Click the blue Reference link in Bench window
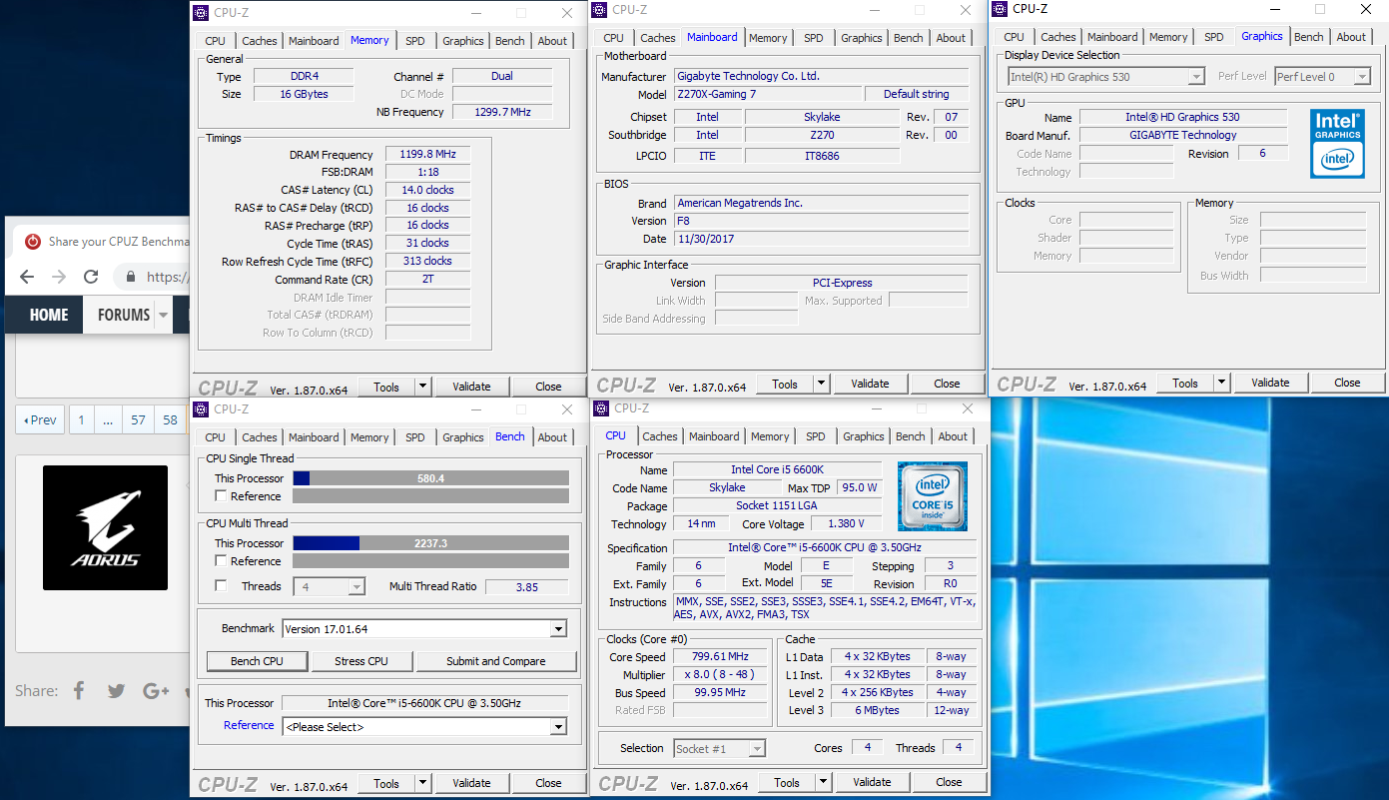The width and height of the screenshot is (1389, 800). tap(249, 725)
